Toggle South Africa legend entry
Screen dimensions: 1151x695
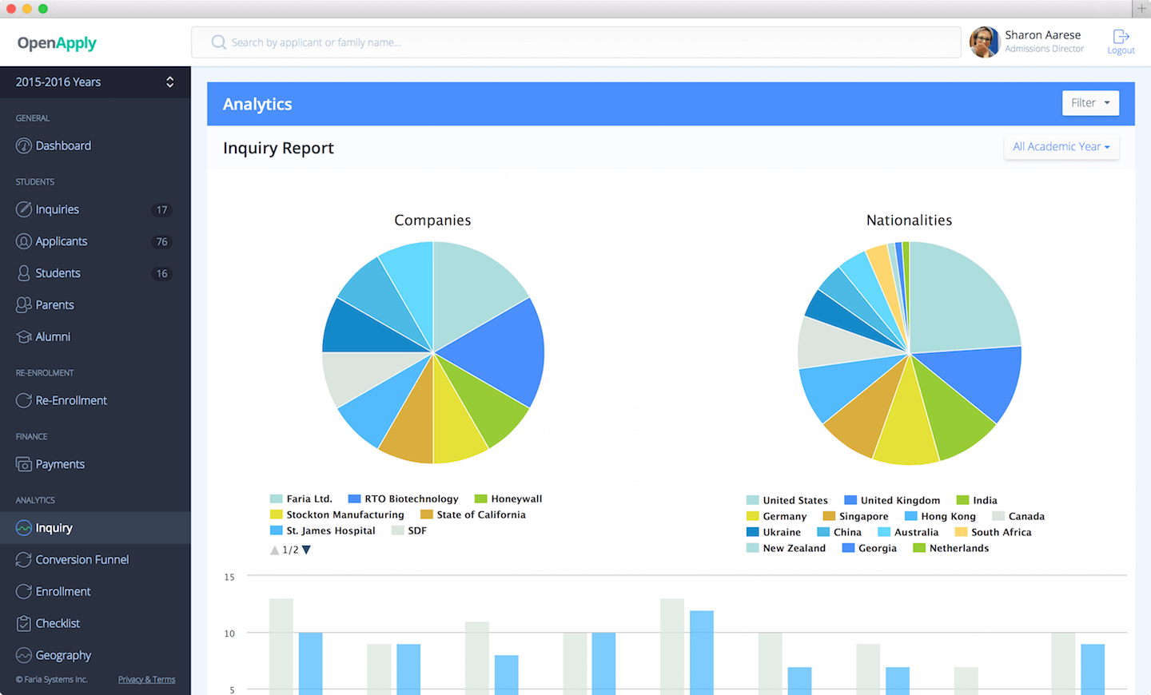point(994,532)
